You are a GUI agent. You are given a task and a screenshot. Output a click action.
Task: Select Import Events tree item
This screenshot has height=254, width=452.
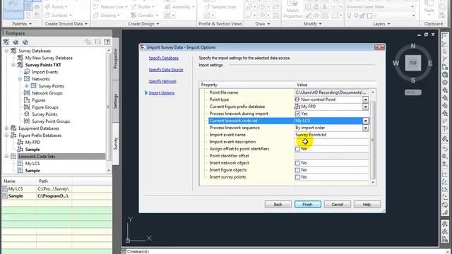click(44, 72)
